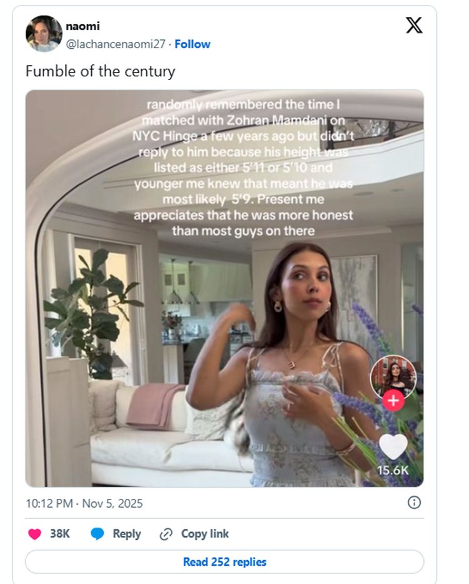
Task: Click the tweet text Fumble of the century
Action: [100, 71]
